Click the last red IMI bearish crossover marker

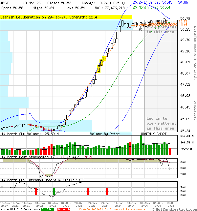[x=106, y=191]
